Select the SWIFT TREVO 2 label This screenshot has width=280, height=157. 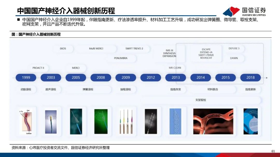(134, 49)
